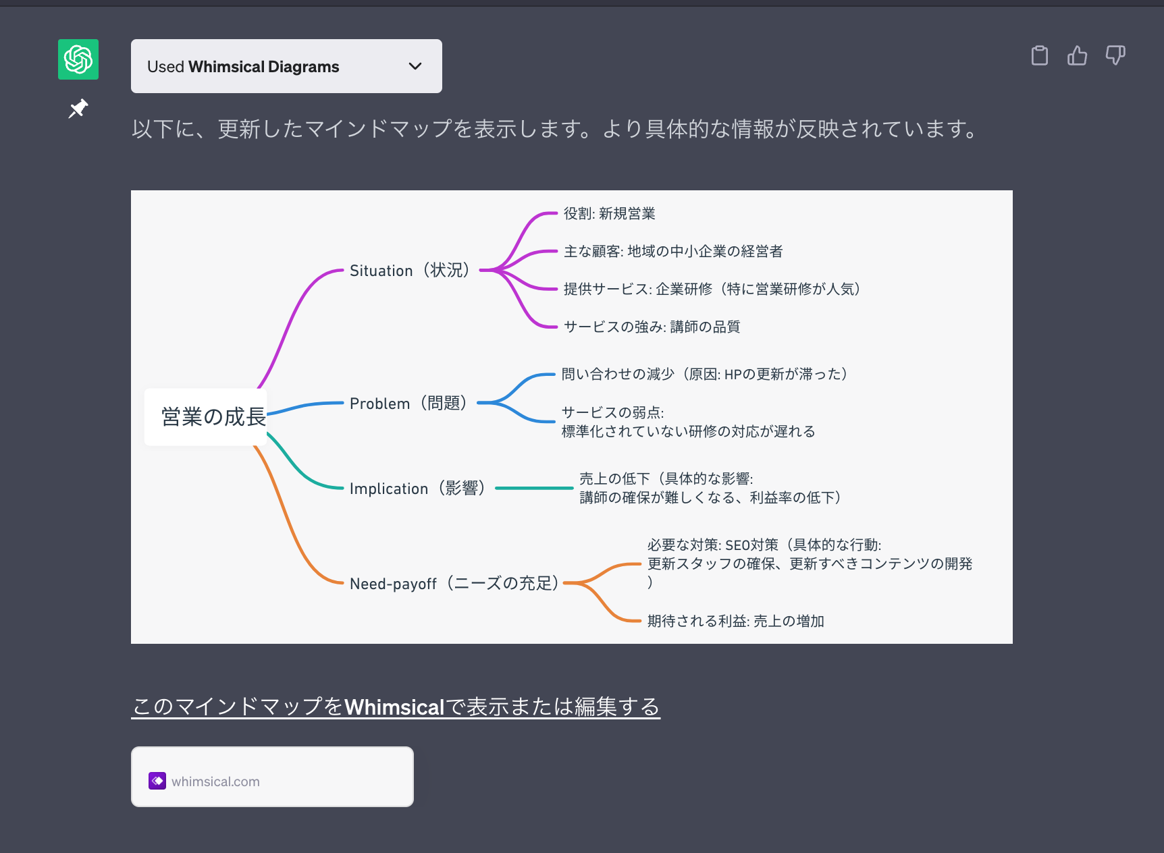Click the ChatGPT logo avatar
The width and height of the screenshot is (1164, 853).
[78, 59]
